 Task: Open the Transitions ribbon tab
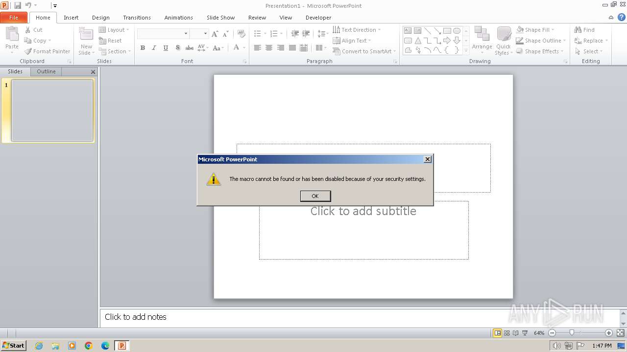pos(137,18)
